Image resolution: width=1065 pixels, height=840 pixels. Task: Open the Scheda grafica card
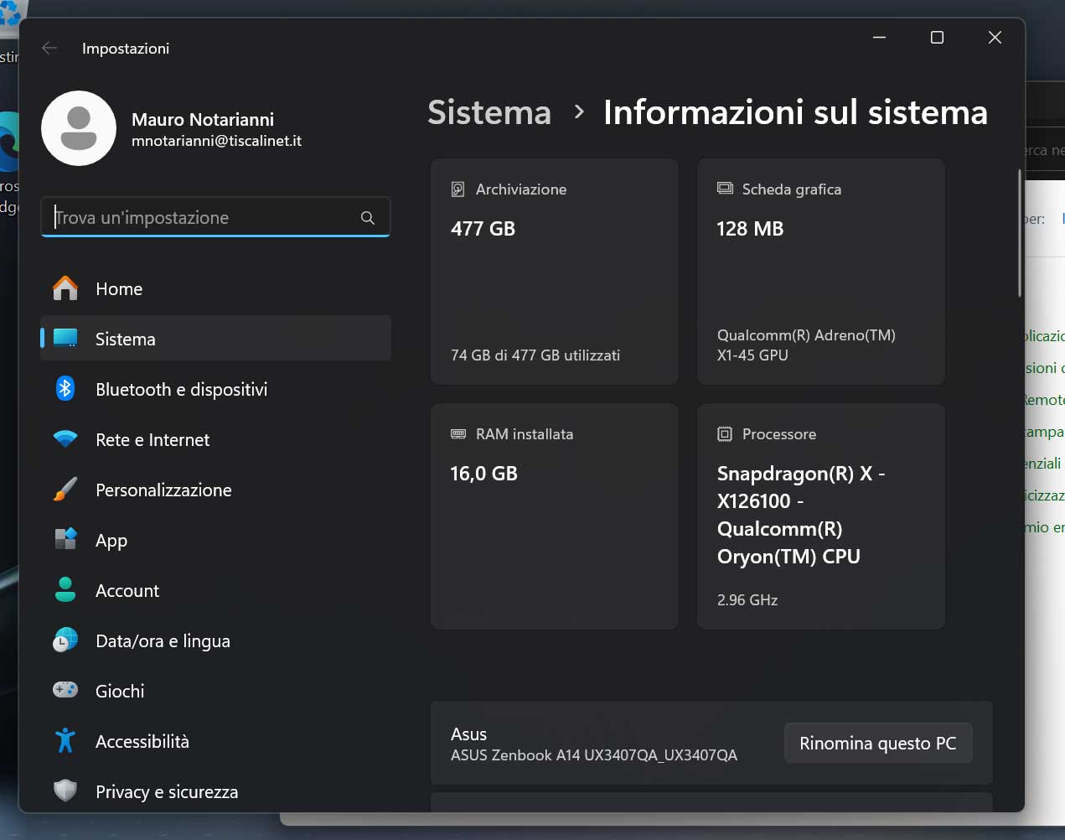(820, 272)
